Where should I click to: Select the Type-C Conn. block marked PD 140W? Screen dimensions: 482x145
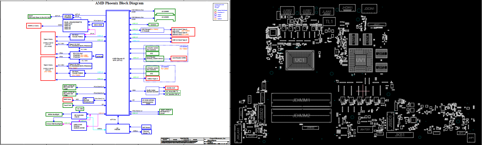click(48, 43)
